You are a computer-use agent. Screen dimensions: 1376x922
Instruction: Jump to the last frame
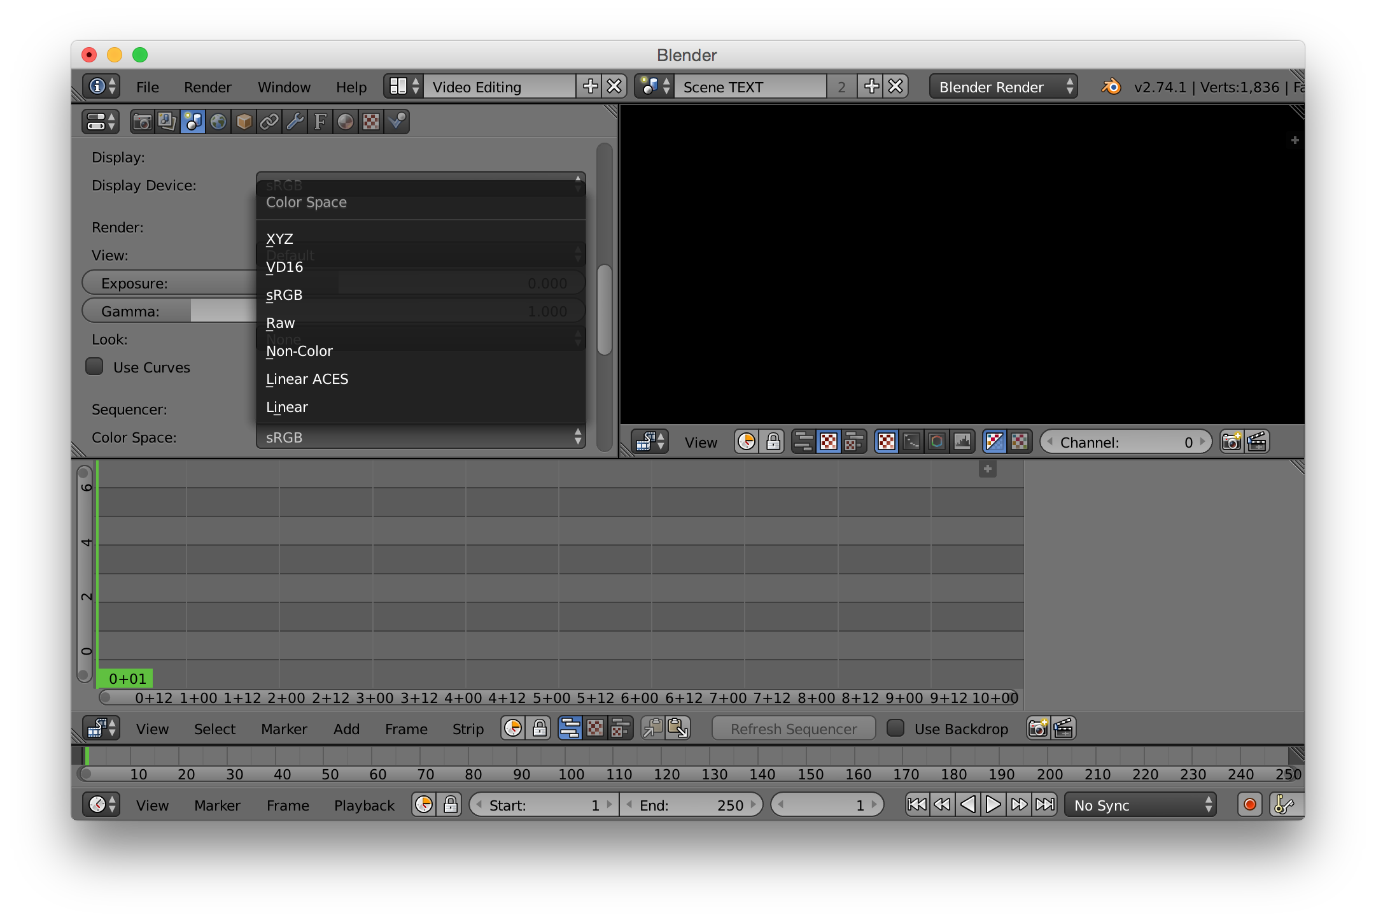pos(1044,804)
